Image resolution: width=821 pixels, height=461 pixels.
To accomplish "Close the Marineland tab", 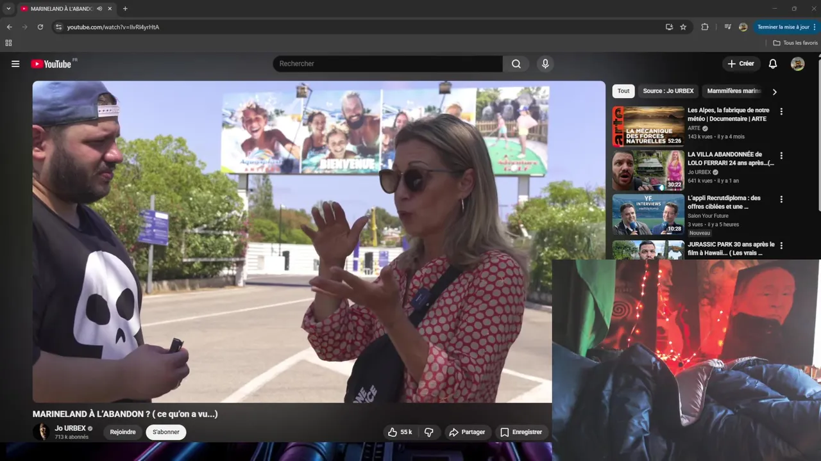I will (x=110, y=9).
